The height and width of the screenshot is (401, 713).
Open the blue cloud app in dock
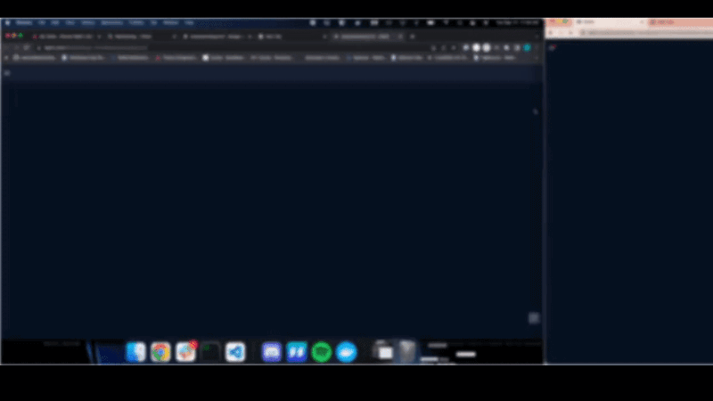point(347,352)
